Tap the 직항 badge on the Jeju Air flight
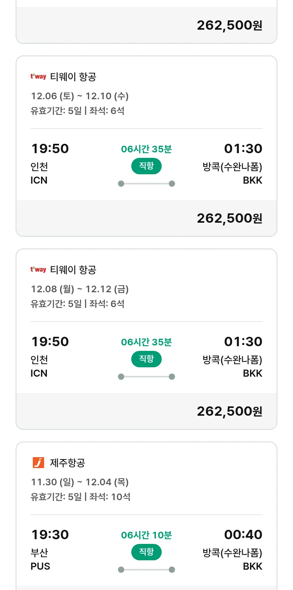This screenshot has width=293, height=590. (x=146, y=552)
